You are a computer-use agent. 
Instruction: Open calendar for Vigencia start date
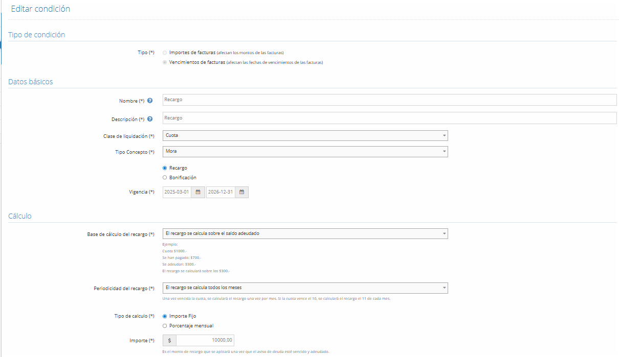(198, 192)
